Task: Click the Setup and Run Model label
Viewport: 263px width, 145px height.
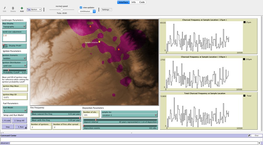Action: click(13, 115)
